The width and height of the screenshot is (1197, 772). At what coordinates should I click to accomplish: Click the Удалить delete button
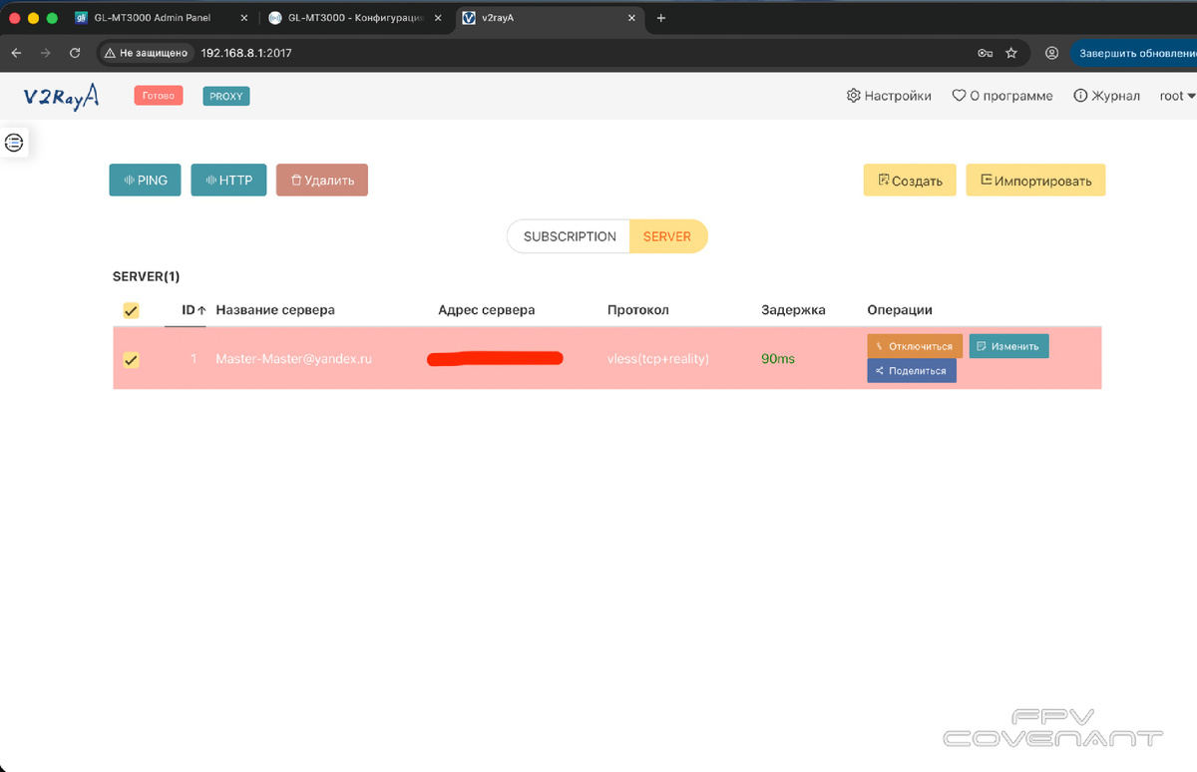(x=322, y=181)
